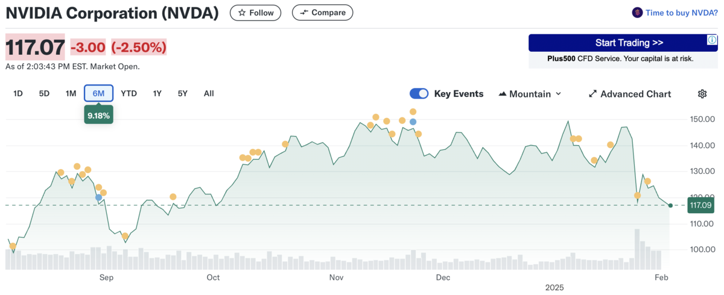Click the avatar icon beside Time to buy NVDA
724x295 pixels.
637,13
